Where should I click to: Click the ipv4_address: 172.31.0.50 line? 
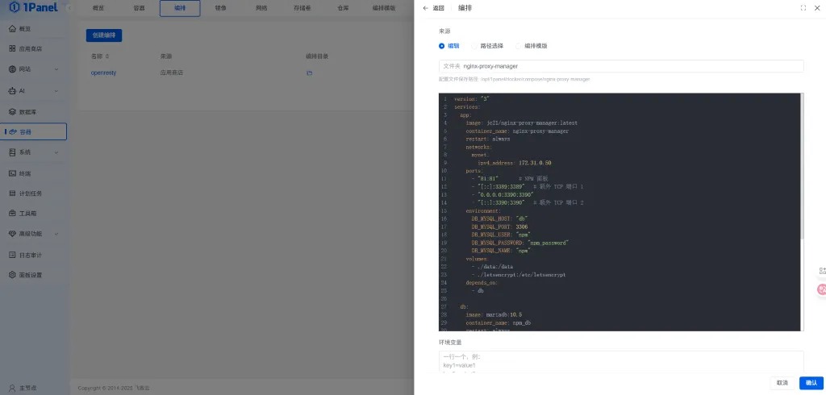(514, 163)
